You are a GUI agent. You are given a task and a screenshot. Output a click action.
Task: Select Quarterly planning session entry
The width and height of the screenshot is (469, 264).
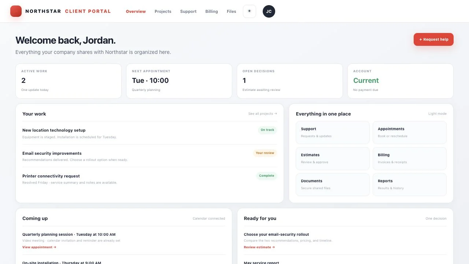tap(124, 241)
